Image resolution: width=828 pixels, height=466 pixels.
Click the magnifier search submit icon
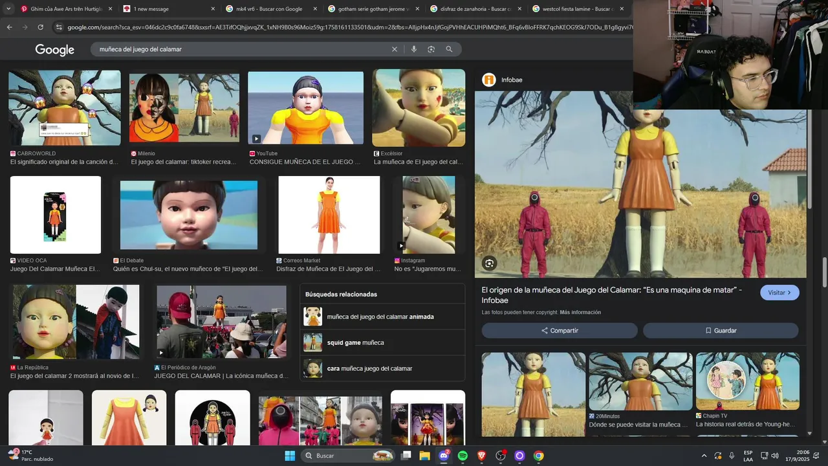tap(449, 49)
